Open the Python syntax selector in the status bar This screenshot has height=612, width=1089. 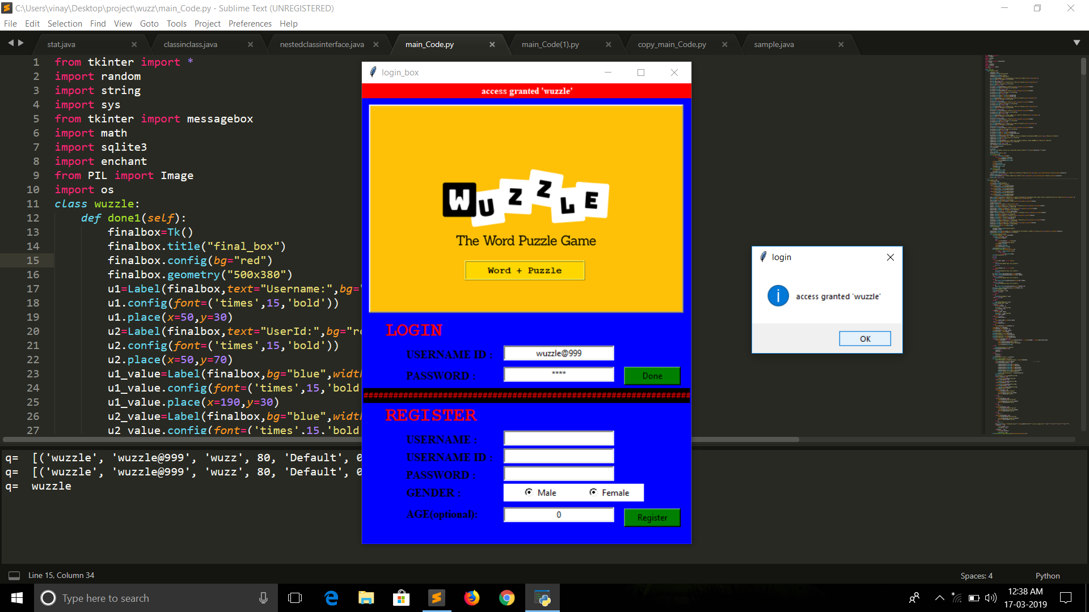[1047, 575]
